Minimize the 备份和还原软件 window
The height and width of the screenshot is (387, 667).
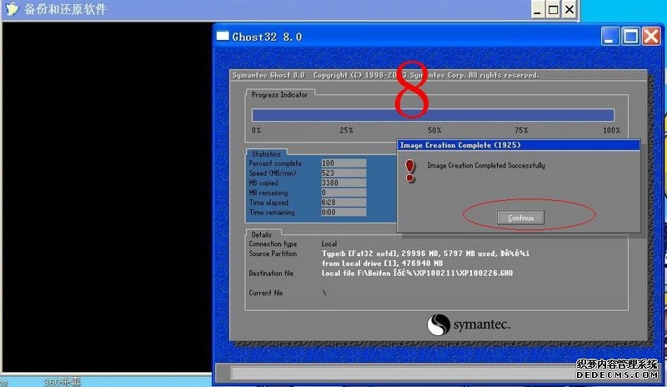click(538, 9)
